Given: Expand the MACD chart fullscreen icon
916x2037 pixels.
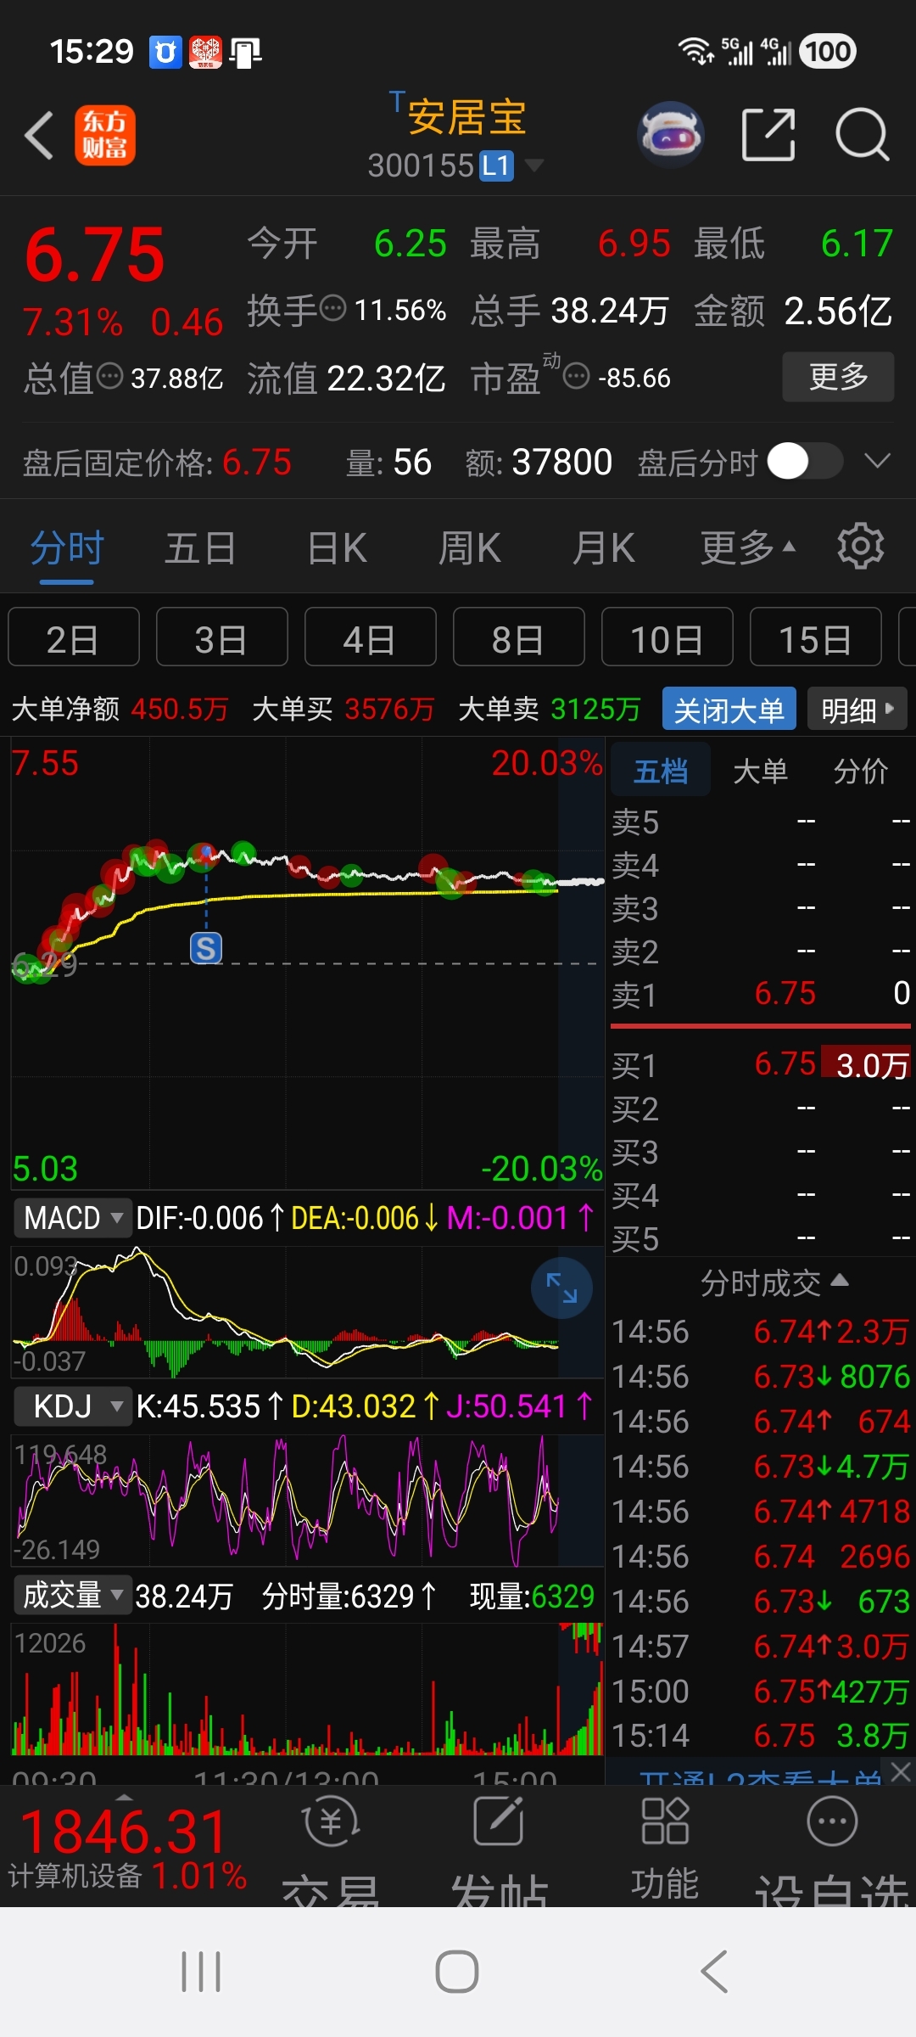Looking at the screenshot, I should click(x=561, y=1288).
